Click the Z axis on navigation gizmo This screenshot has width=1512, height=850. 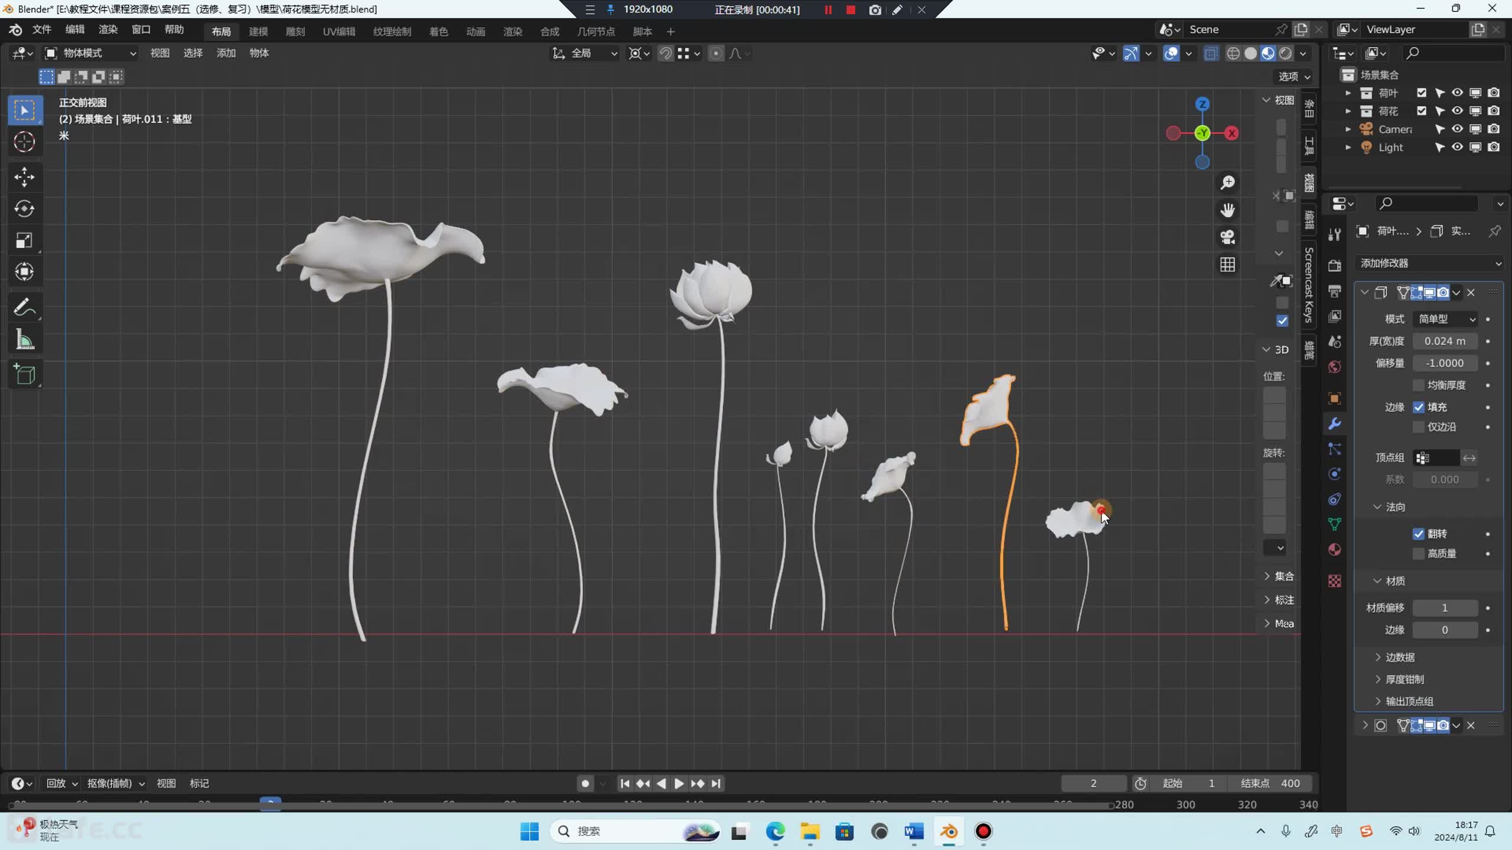pyautogui.click(x=1202, y=104)
